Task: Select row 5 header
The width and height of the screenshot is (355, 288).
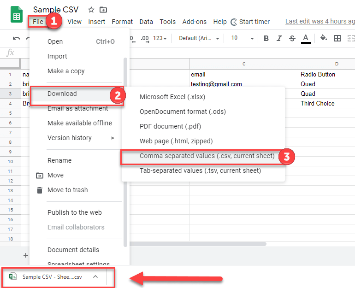Action: (x=11, y=113)
